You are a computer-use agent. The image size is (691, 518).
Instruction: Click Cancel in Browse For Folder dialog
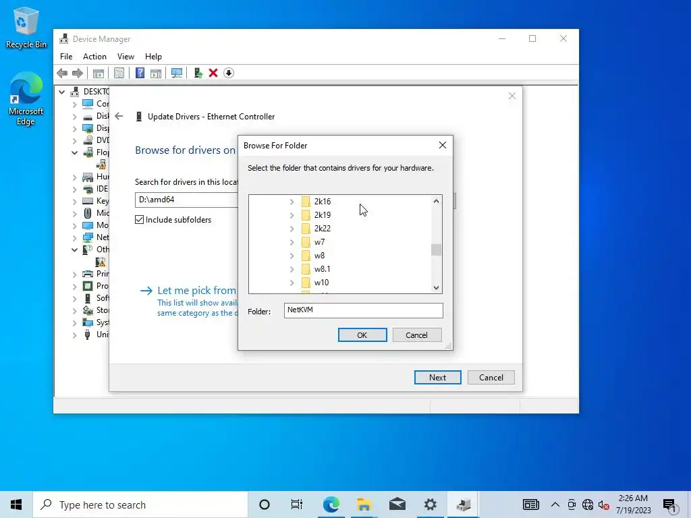[x=417, y=335]
